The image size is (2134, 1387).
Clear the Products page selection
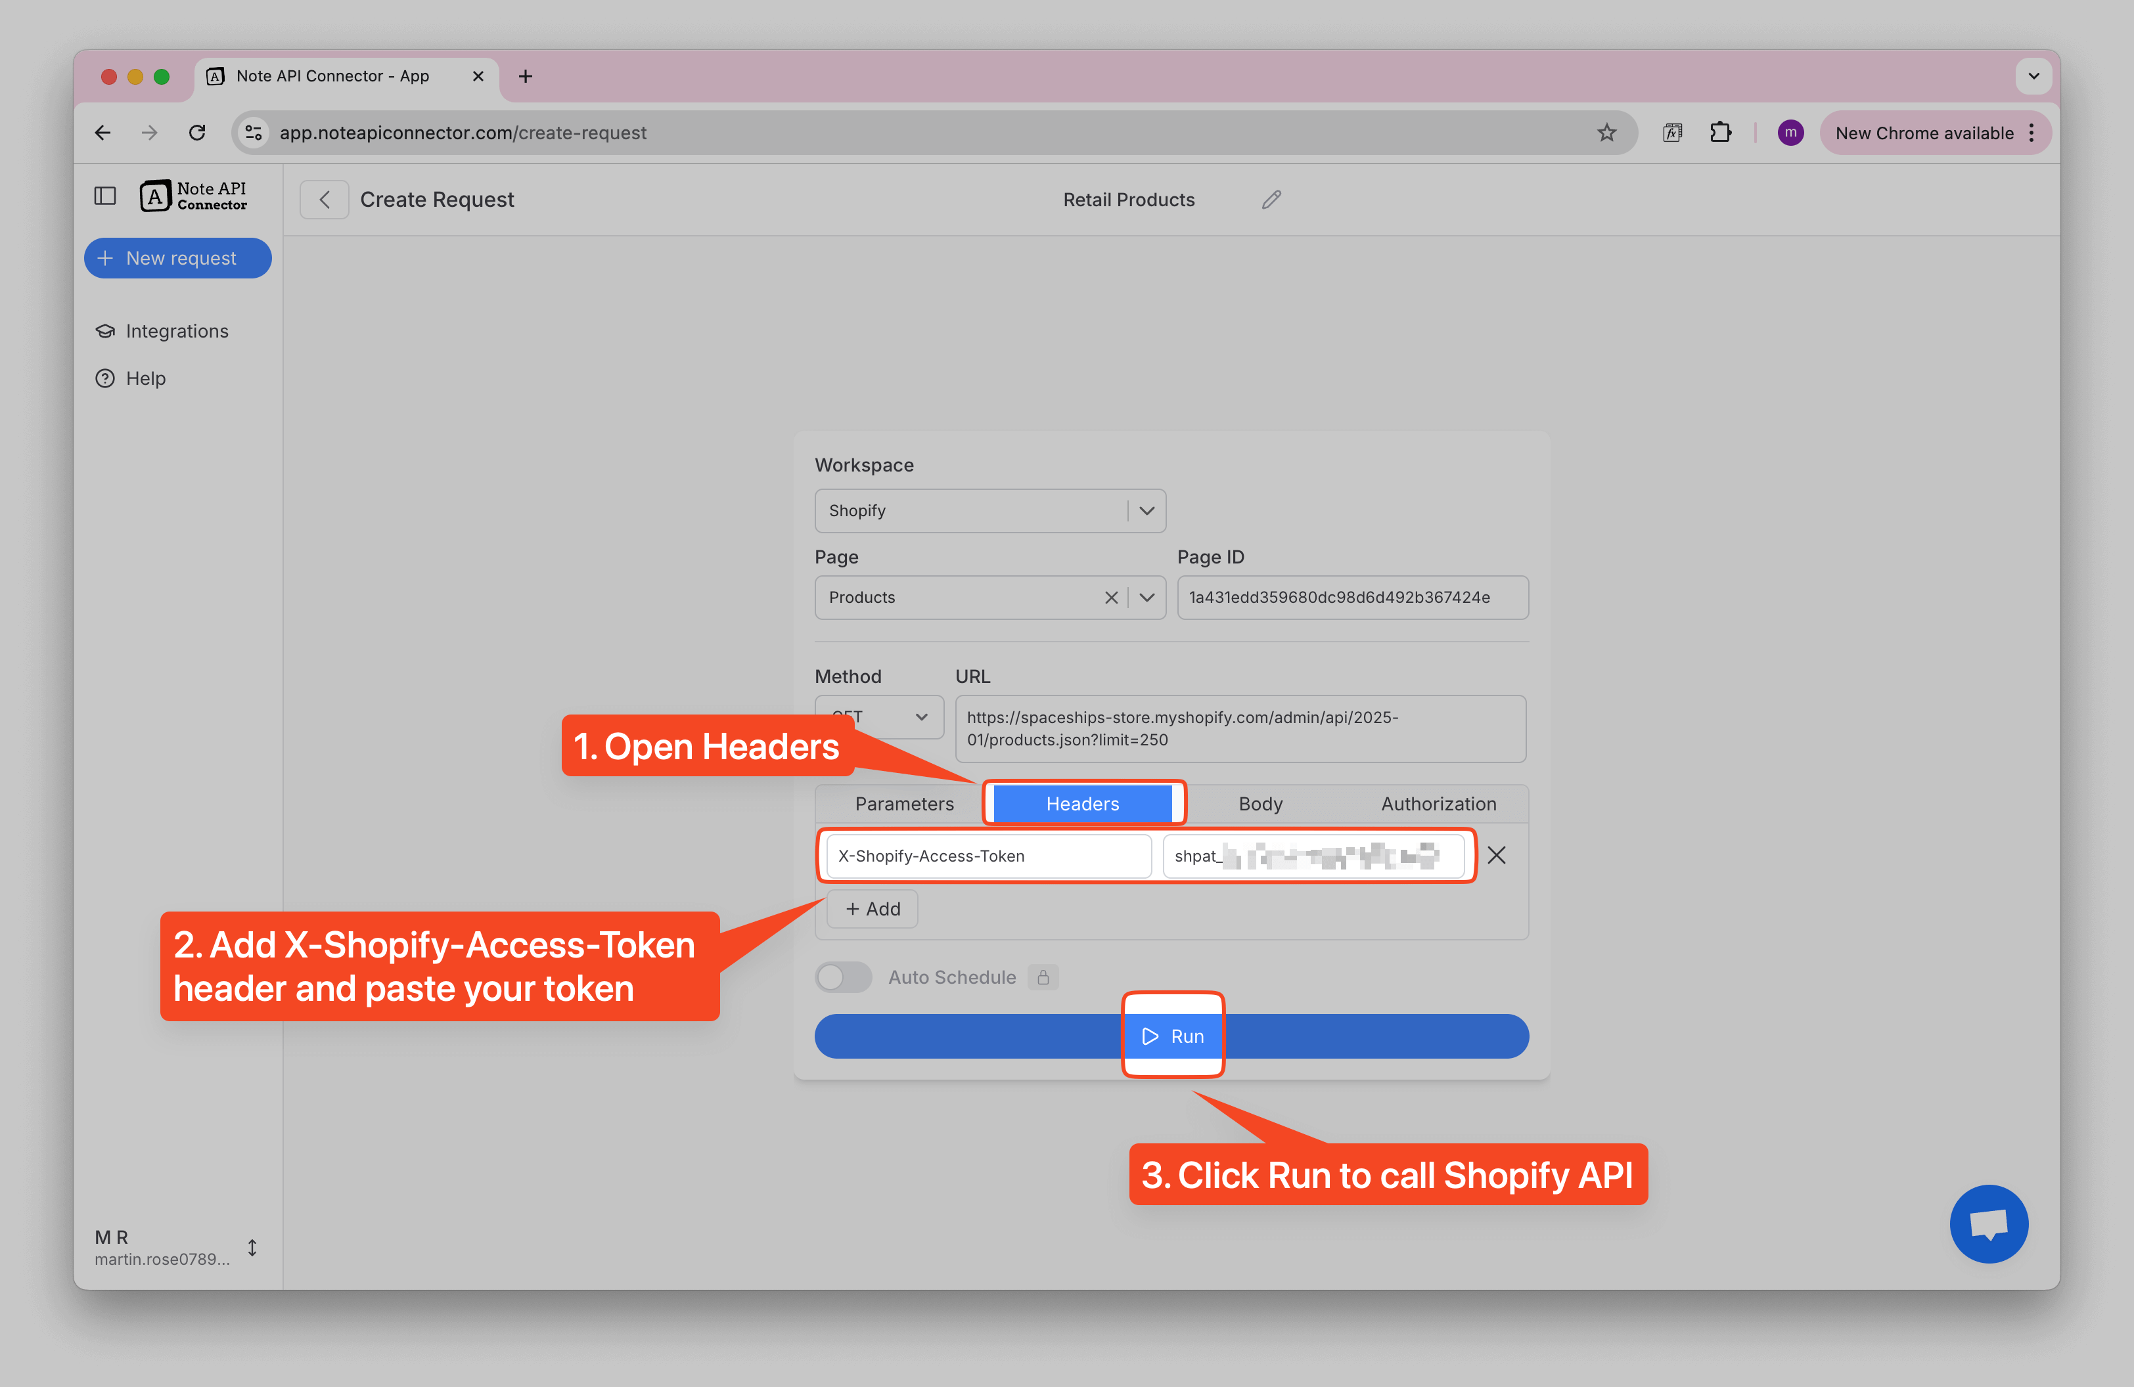click(x=1110, y=598)
